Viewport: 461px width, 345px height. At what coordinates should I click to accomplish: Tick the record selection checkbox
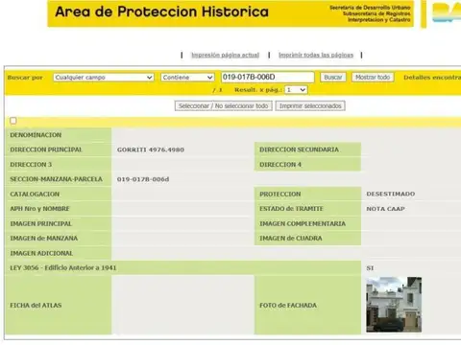point(13,121)
